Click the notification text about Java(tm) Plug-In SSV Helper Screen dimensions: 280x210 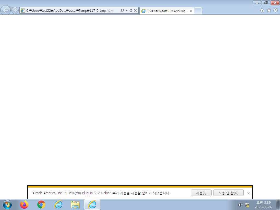(x=101, y=193)
